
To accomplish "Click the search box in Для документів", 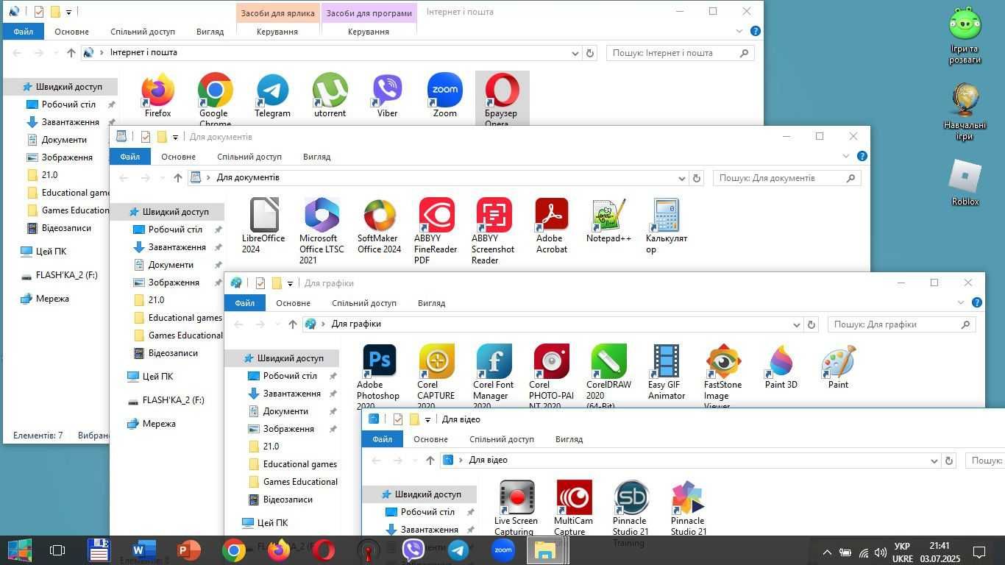I will 786,178.
